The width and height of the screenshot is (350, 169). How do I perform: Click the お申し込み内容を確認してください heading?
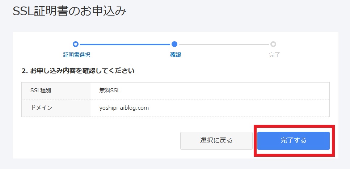click(78, 71)
